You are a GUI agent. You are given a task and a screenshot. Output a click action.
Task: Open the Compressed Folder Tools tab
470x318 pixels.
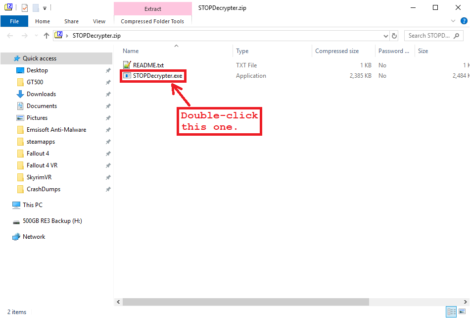[152, 21]
